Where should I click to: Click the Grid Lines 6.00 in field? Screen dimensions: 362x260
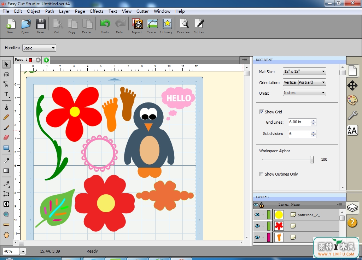pyautogui.click(x=299, y=122)
